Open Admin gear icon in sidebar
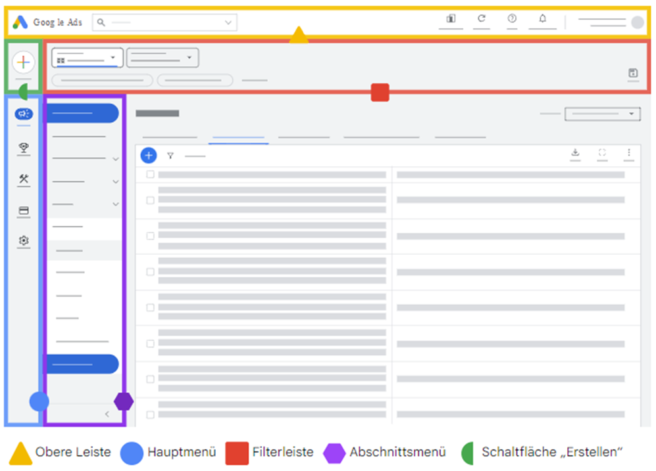Screen dimensions: 656x471 [24, 241]
